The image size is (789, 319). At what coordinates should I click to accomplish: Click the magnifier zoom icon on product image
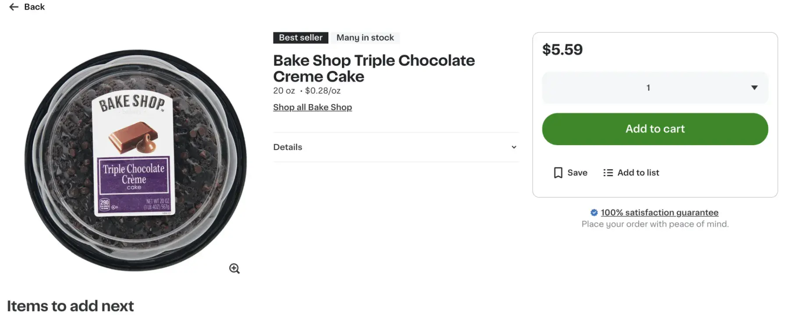click(235, 269)
